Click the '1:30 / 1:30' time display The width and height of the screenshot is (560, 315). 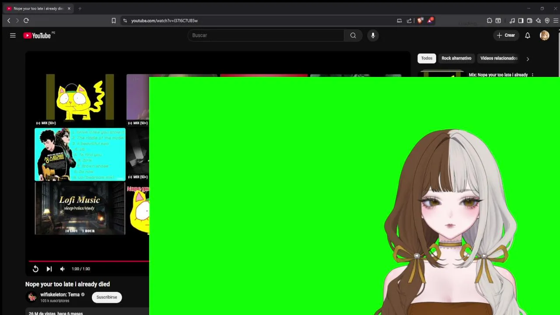click(81, 269)
